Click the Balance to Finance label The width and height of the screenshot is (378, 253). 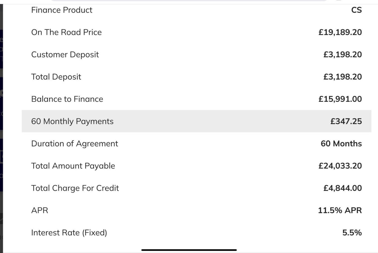tap(67, 99)
